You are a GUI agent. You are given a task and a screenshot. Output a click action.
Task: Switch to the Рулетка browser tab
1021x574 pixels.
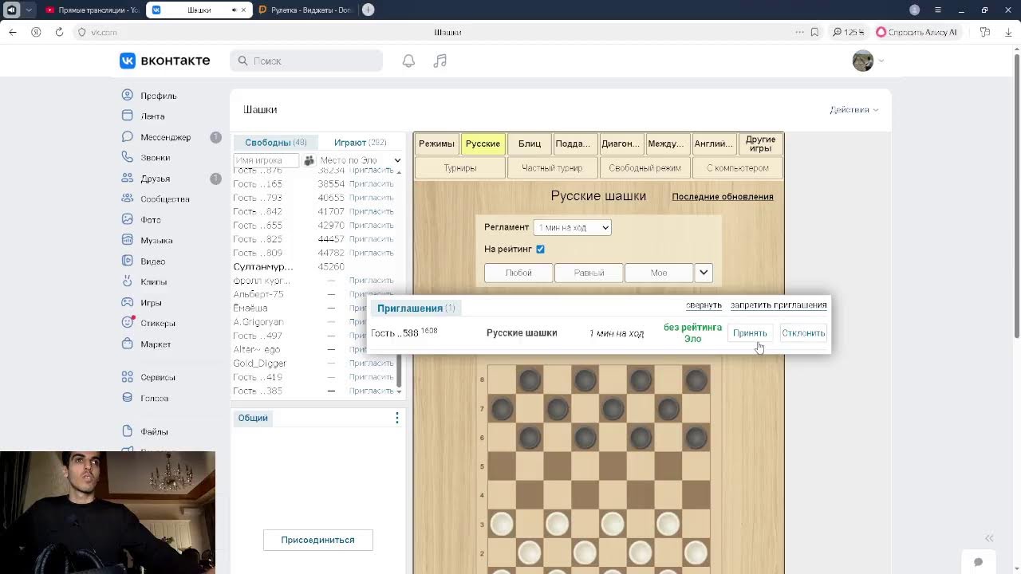coord(305,10)
